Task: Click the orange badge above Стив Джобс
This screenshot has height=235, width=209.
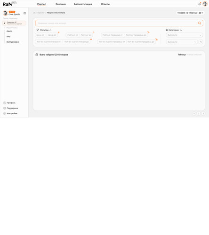Action: pyautogui.click(x=12, y=12)
